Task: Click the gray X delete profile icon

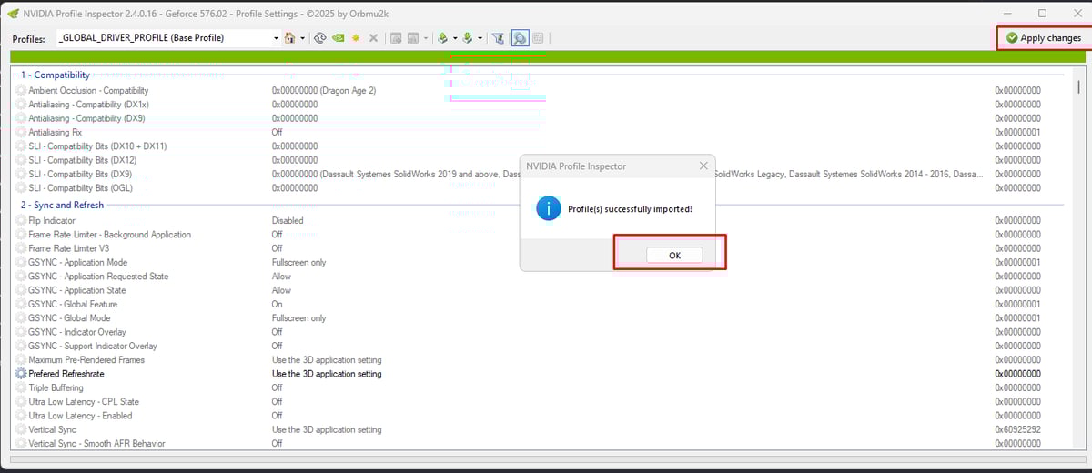Action: pos(373,38)
